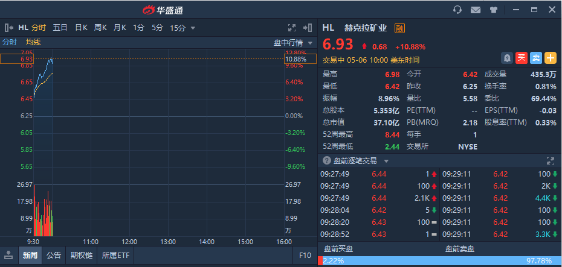The width and height of the screenshot is (562, 267).
Task: Click the 6.93 current price marker on axis
Action: coord(17,59)
